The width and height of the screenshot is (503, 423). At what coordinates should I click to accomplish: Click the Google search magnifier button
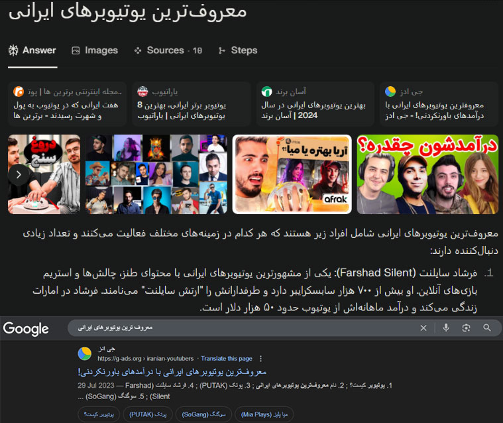click(487, 328)
